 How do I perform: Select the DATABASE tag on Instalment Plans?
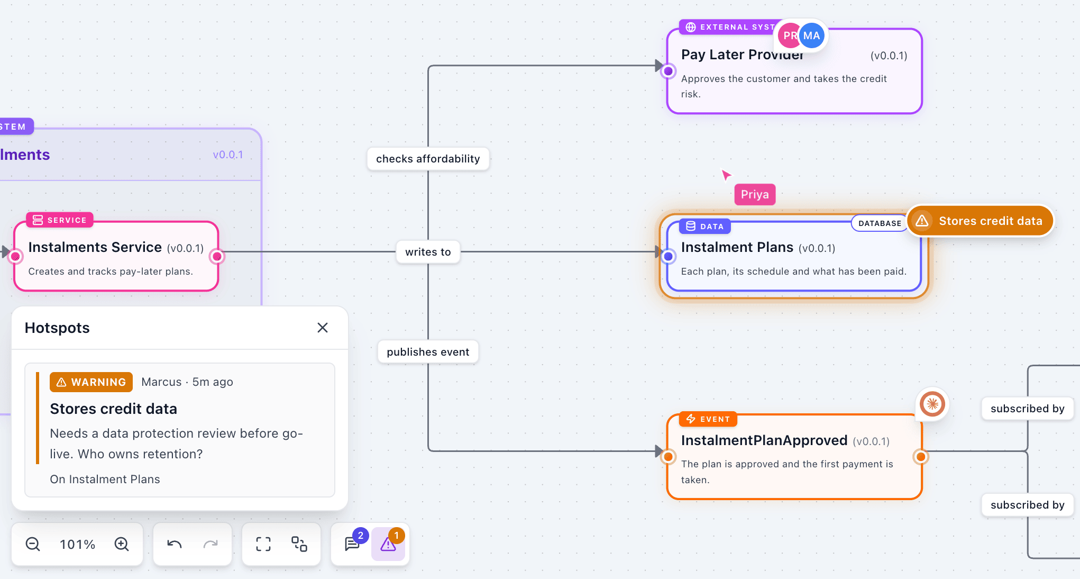click(880, 223)
